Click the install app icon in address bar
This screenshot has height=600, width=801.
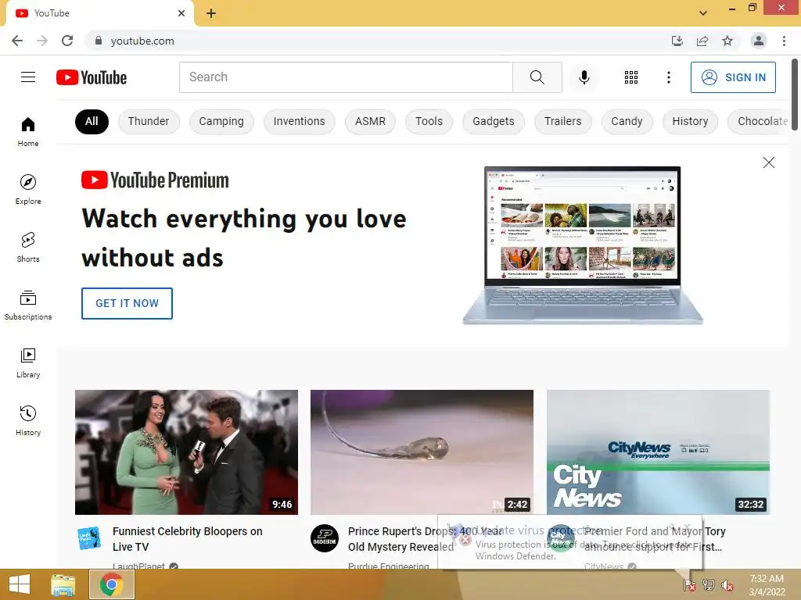[677, 41]
